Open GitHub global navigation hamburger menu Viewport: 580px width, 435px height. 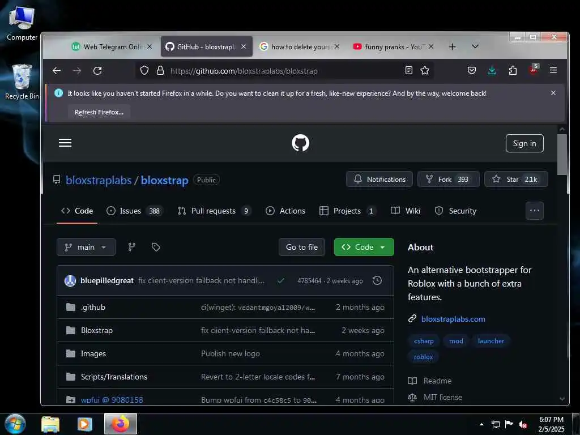(x=65, y=143)
